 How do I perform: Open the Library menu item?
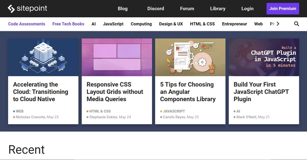click(x=218, y=8)
